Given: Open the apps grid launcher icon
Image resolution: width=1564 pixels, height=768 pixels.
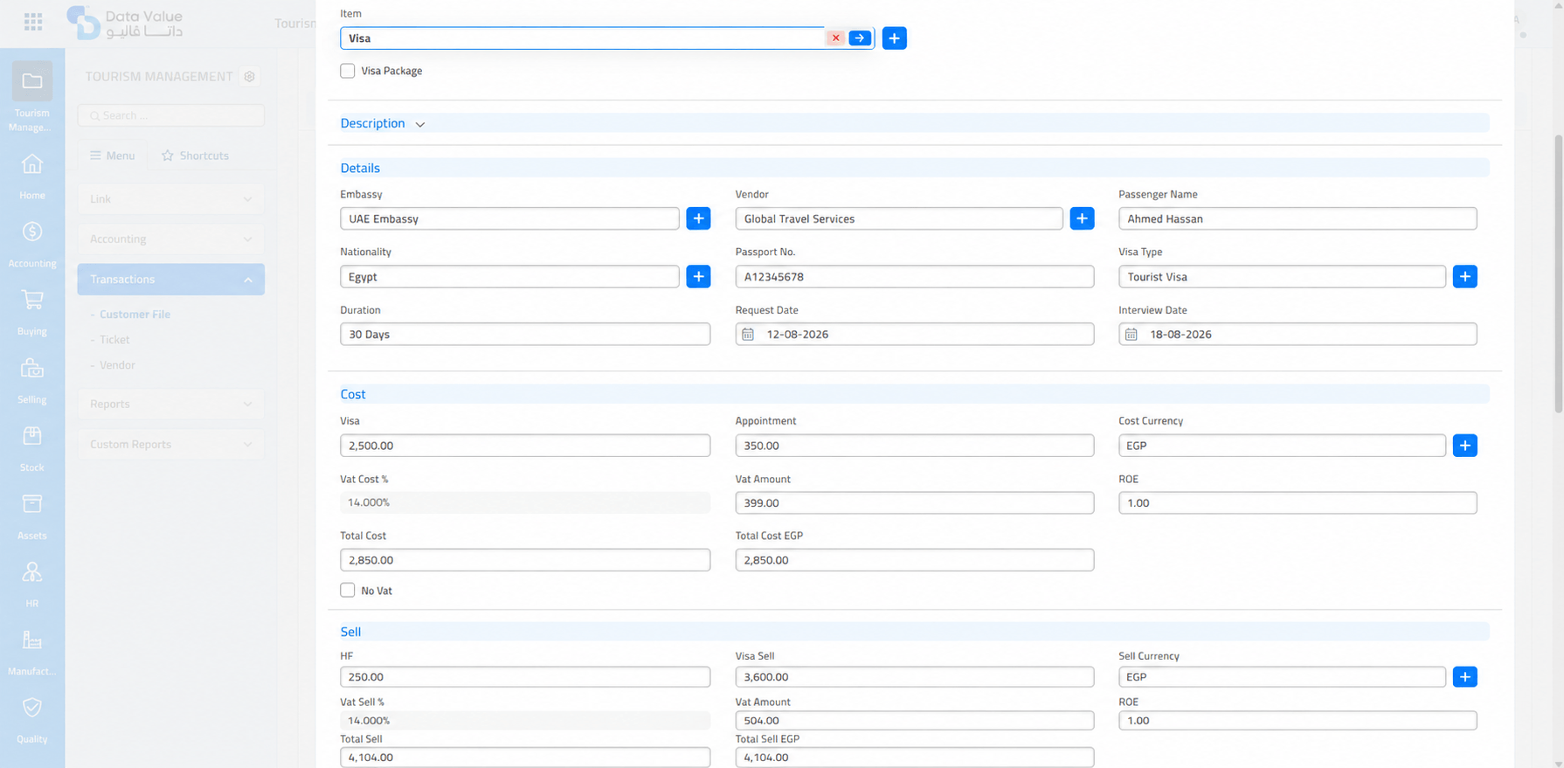Looking at the screenshot, I should [x=33, y=22].
